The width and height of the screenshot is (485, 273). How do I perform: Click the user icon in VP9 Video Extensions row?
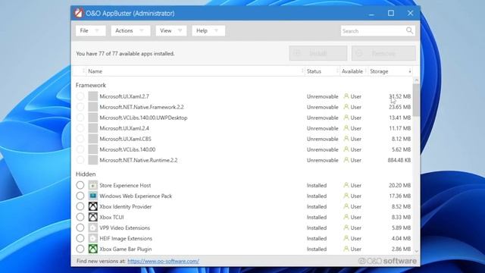point(346,227)
